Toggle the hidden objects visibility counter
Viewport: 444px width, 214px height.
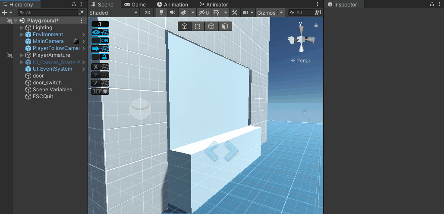point(204,12)
